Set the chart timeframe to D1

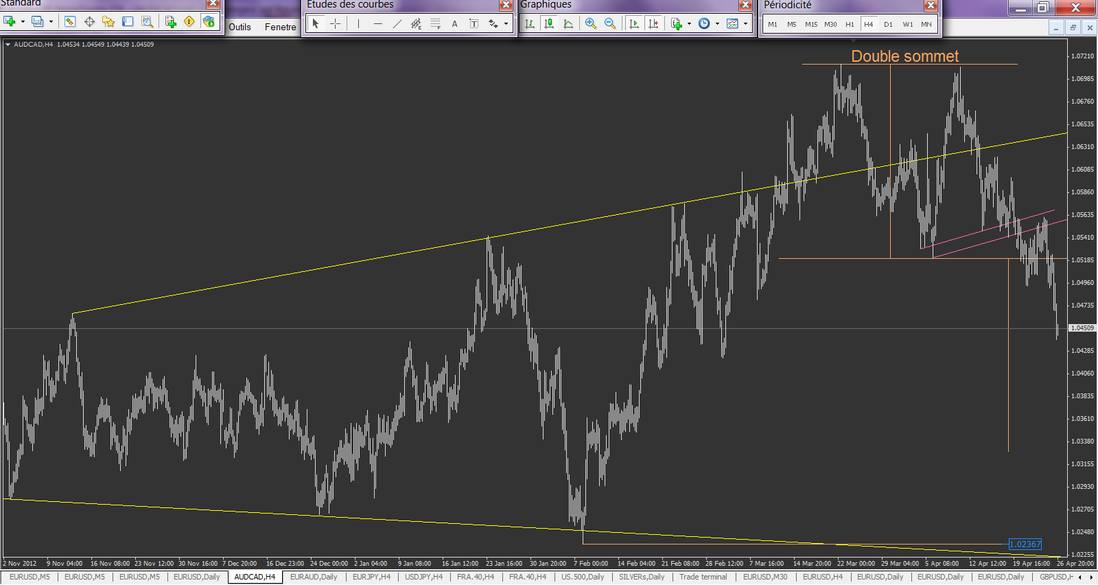pyautogui.click(x=888, y=24)
